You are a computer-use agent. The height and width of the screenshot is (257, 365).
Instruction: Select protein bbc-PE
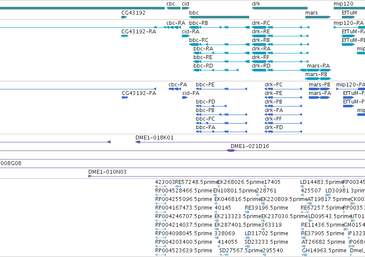(221, 89)
